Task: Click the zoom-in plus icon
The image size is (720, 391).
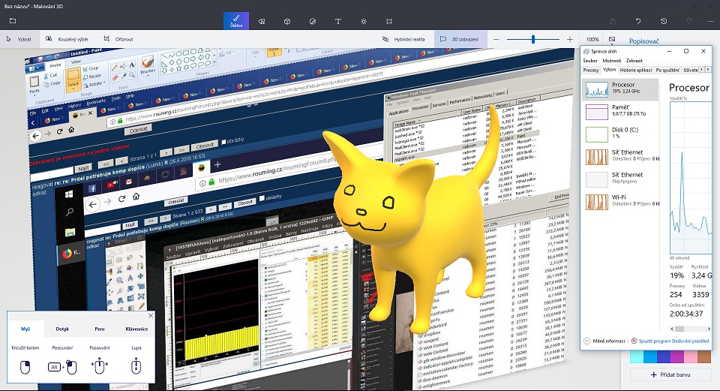Action: 570,39
